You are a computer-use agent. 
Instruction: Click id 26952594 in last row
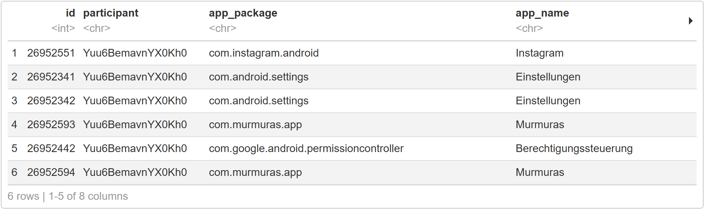coord(51,172)
